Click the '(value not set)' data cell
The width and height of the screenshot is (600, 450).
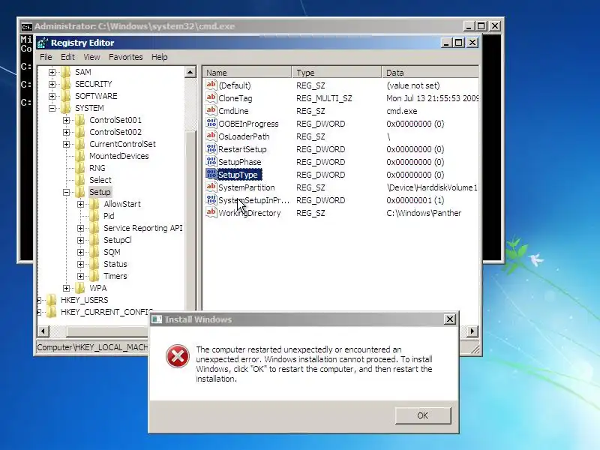click(413, 85)
